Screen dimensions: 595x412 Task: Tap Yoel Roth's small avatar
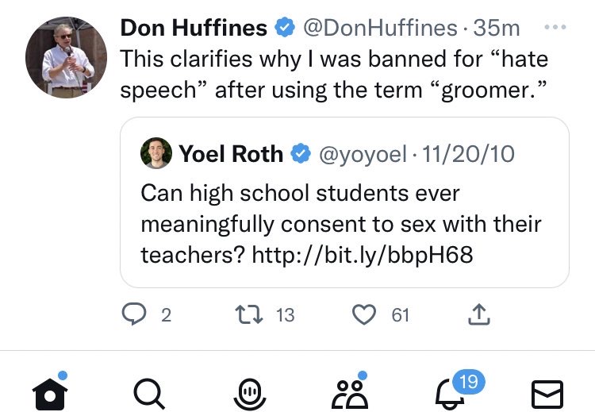156,153
